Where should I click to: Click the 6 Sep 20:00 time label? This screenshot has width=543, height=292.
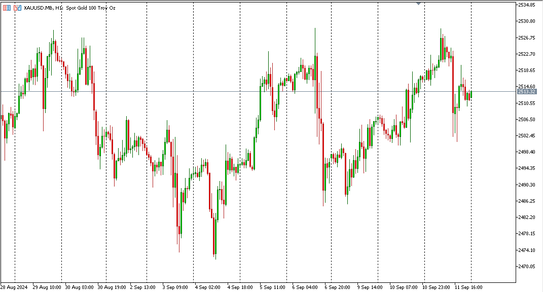(337, 287)
